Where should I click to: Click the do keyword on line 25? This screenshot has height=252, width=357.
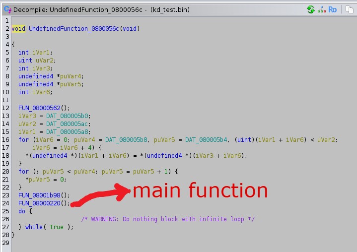(x=22, y=211)
